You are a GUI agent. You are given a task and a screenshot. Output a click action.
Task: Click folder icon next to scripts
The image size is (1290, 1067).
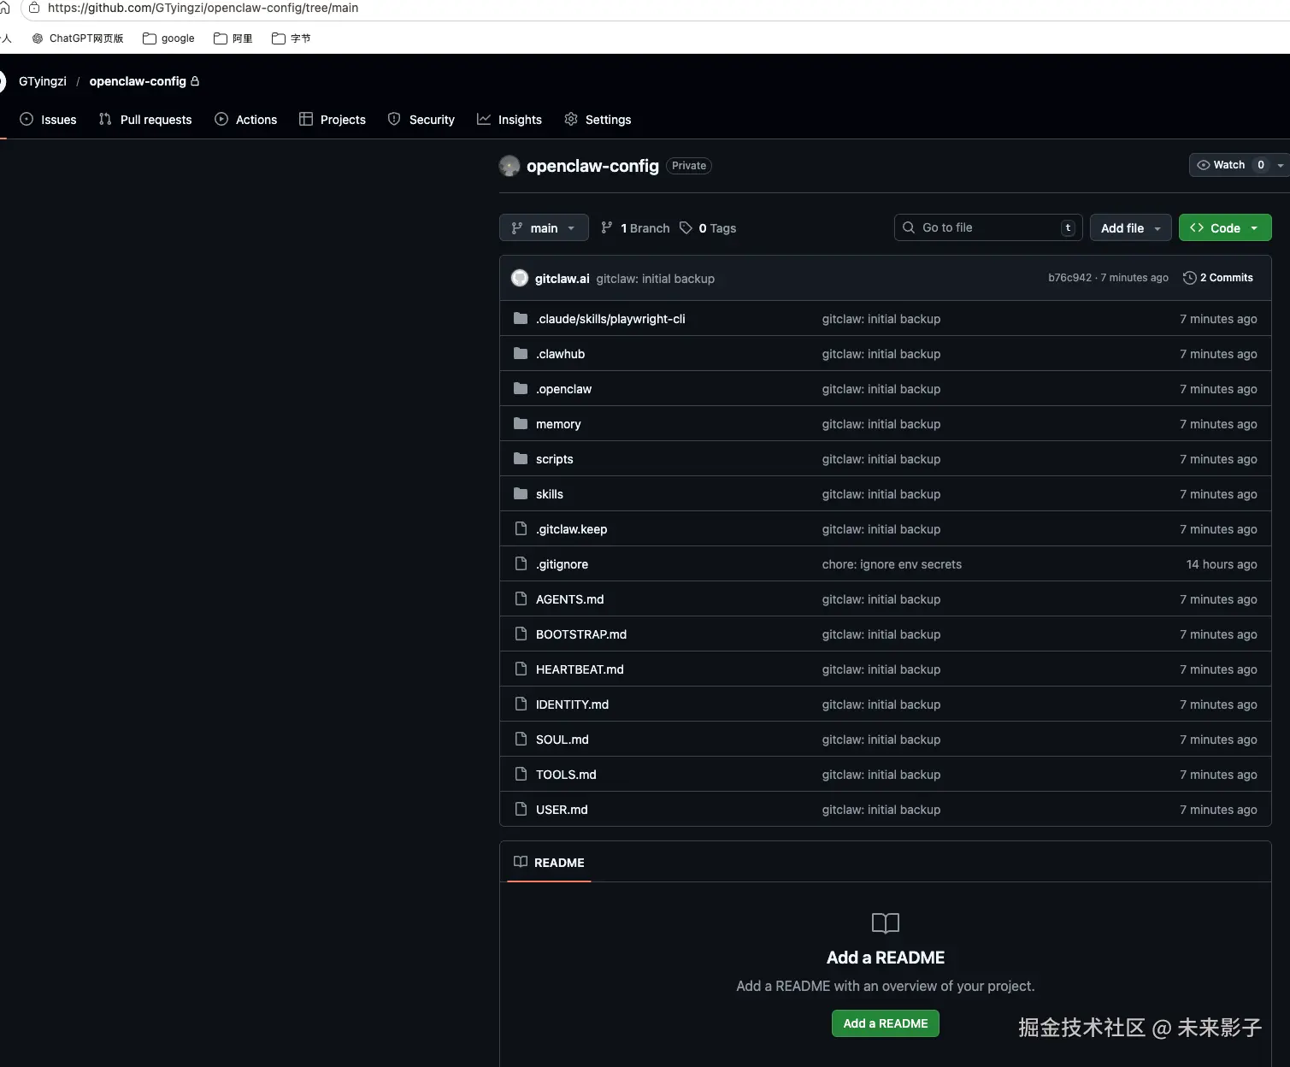click(521, 458)
